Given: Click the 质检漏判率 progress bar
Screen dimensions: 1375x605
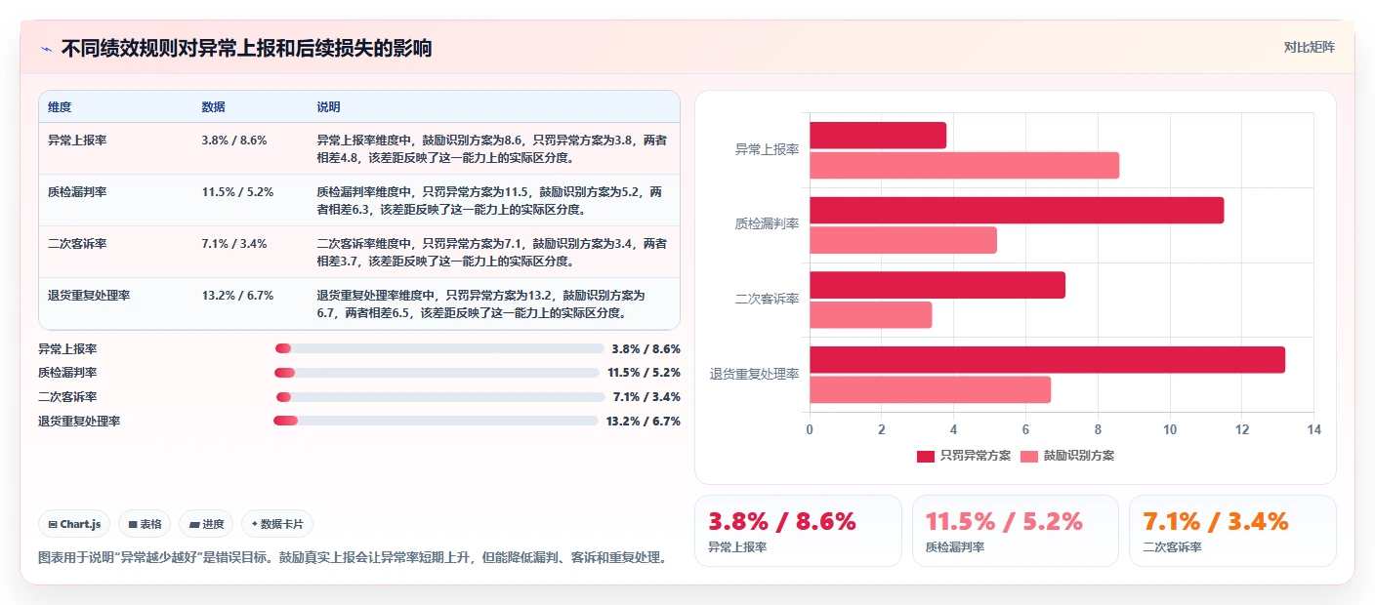Looking at the screenshot, I should (x=437, y=373).
